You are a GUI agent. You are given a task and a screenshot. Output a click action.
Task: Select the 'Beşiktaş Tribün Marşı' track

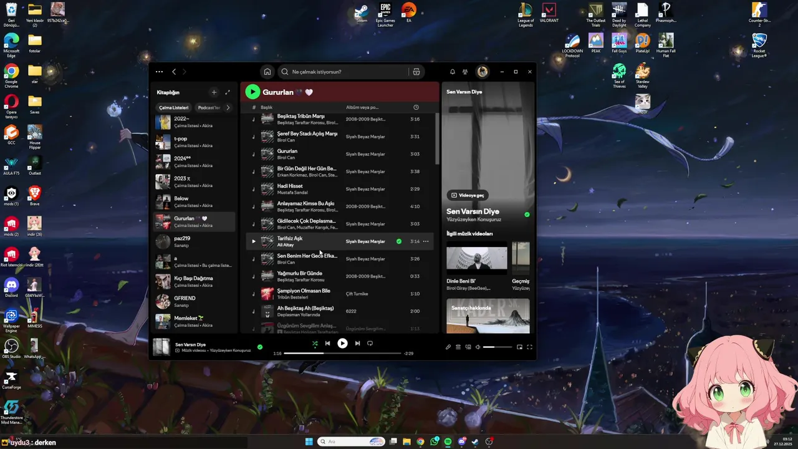tap(340, 119)
